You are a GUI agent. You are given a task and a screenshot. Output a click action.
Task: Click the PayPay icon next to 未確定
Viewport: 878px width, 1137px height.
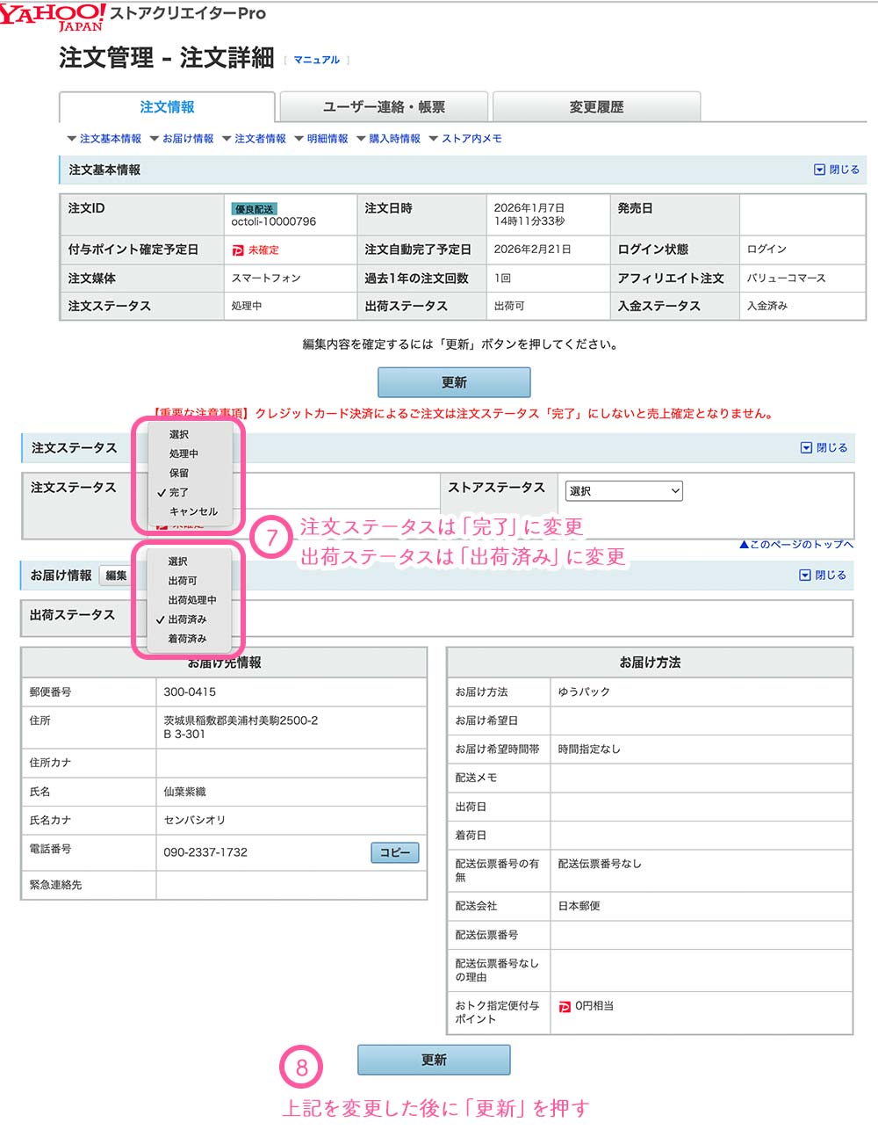coord(238,250)
